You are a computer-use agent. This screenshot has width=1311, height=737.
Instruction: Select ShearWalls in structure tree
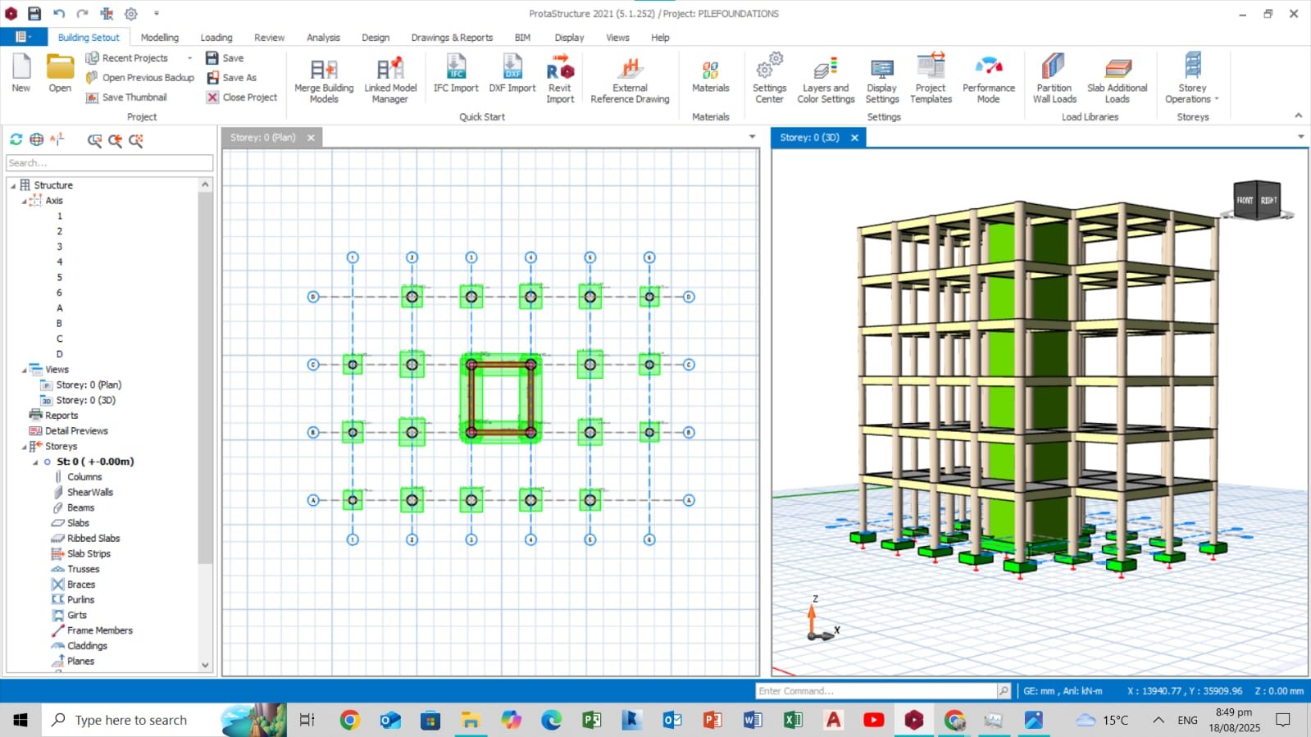90,493
